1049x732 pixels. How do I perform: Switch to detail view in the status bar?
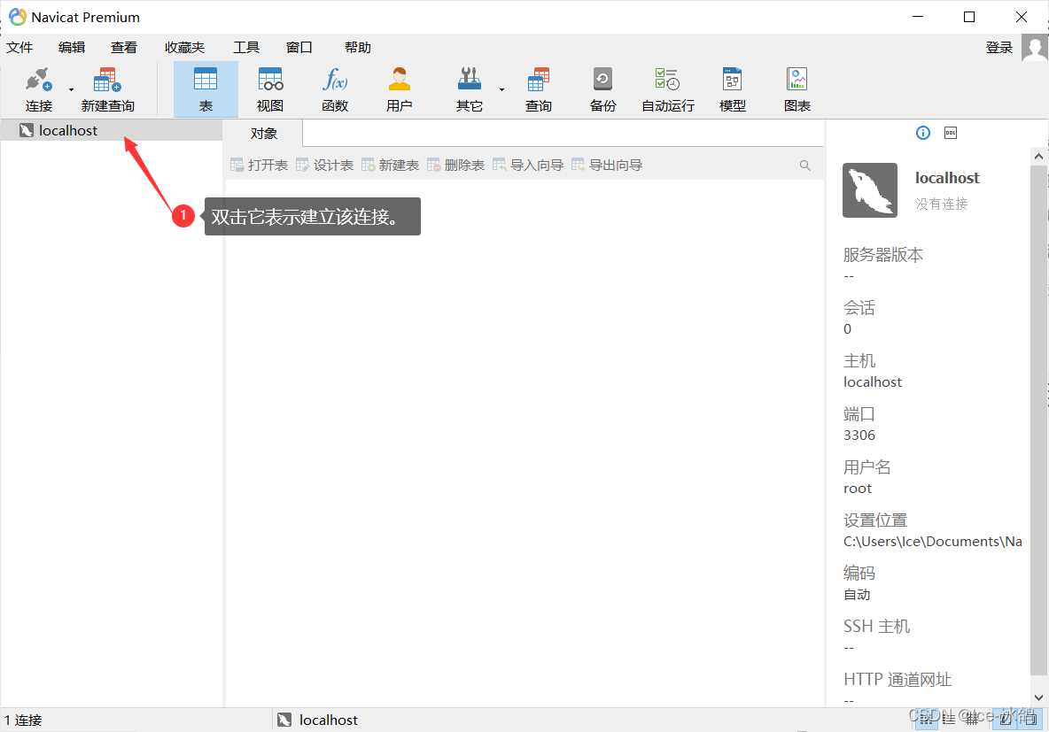tap(949, 720)
